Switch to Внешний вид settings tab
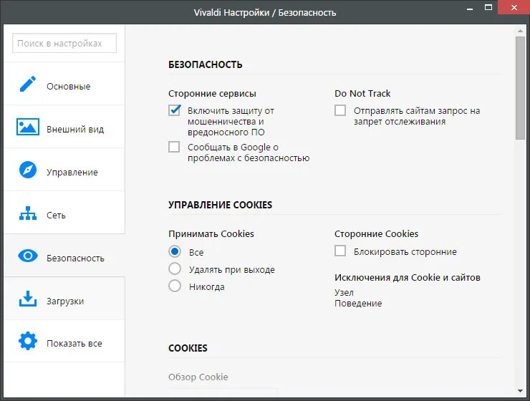The image size is (530, 401). (64, 127)
